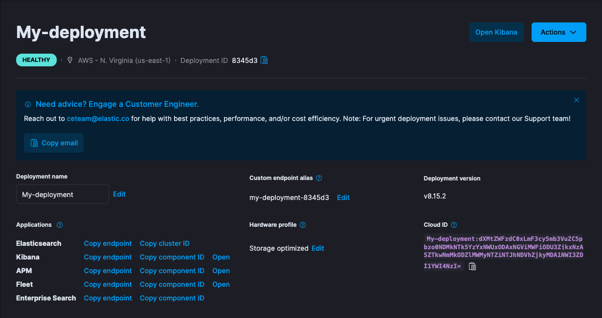
Task: Click the info icon in advice banner
Action: [28, 104]
